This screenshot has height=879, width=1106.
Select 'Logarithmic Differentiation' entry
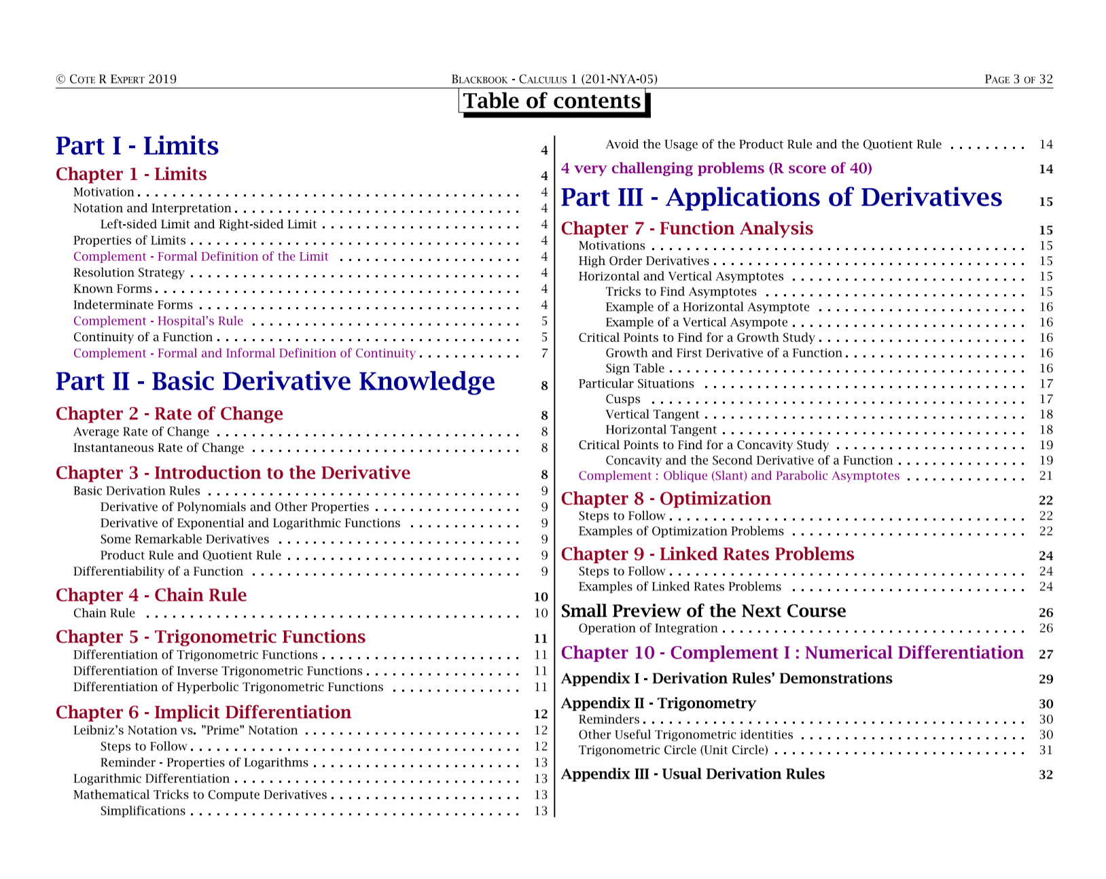pyautogui.click(x=151, y=779)
